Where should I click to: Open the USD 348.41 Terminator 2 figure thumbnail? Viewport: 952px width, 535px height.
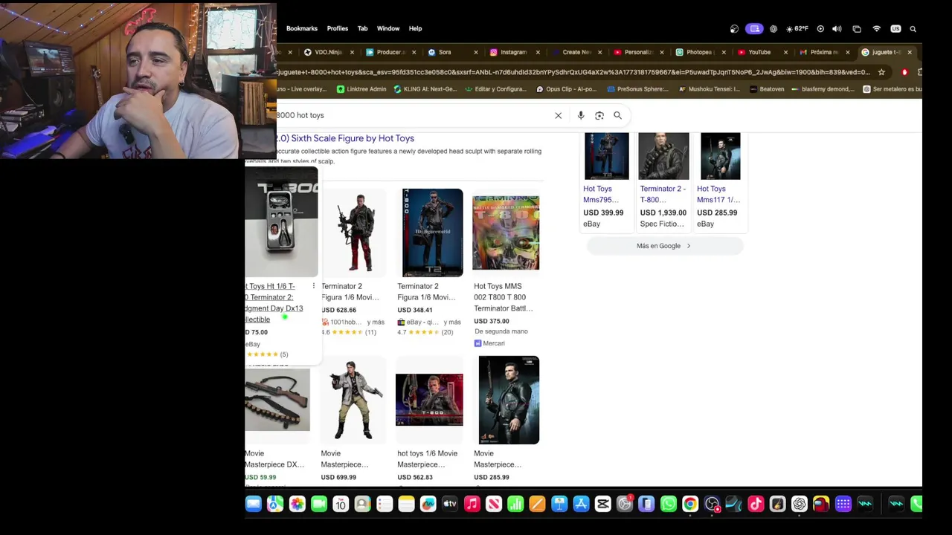432,233
